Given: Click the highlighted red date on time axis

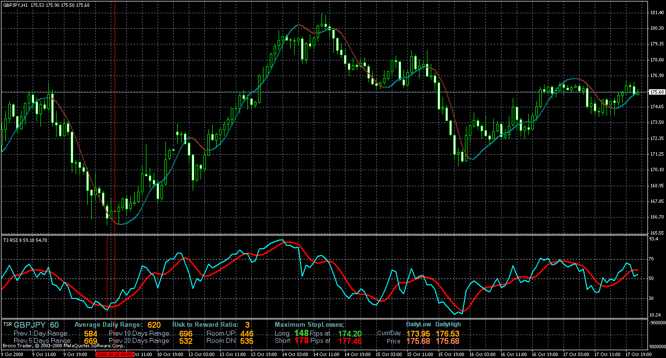Looking at the screenshot, I should click(114, 355).
